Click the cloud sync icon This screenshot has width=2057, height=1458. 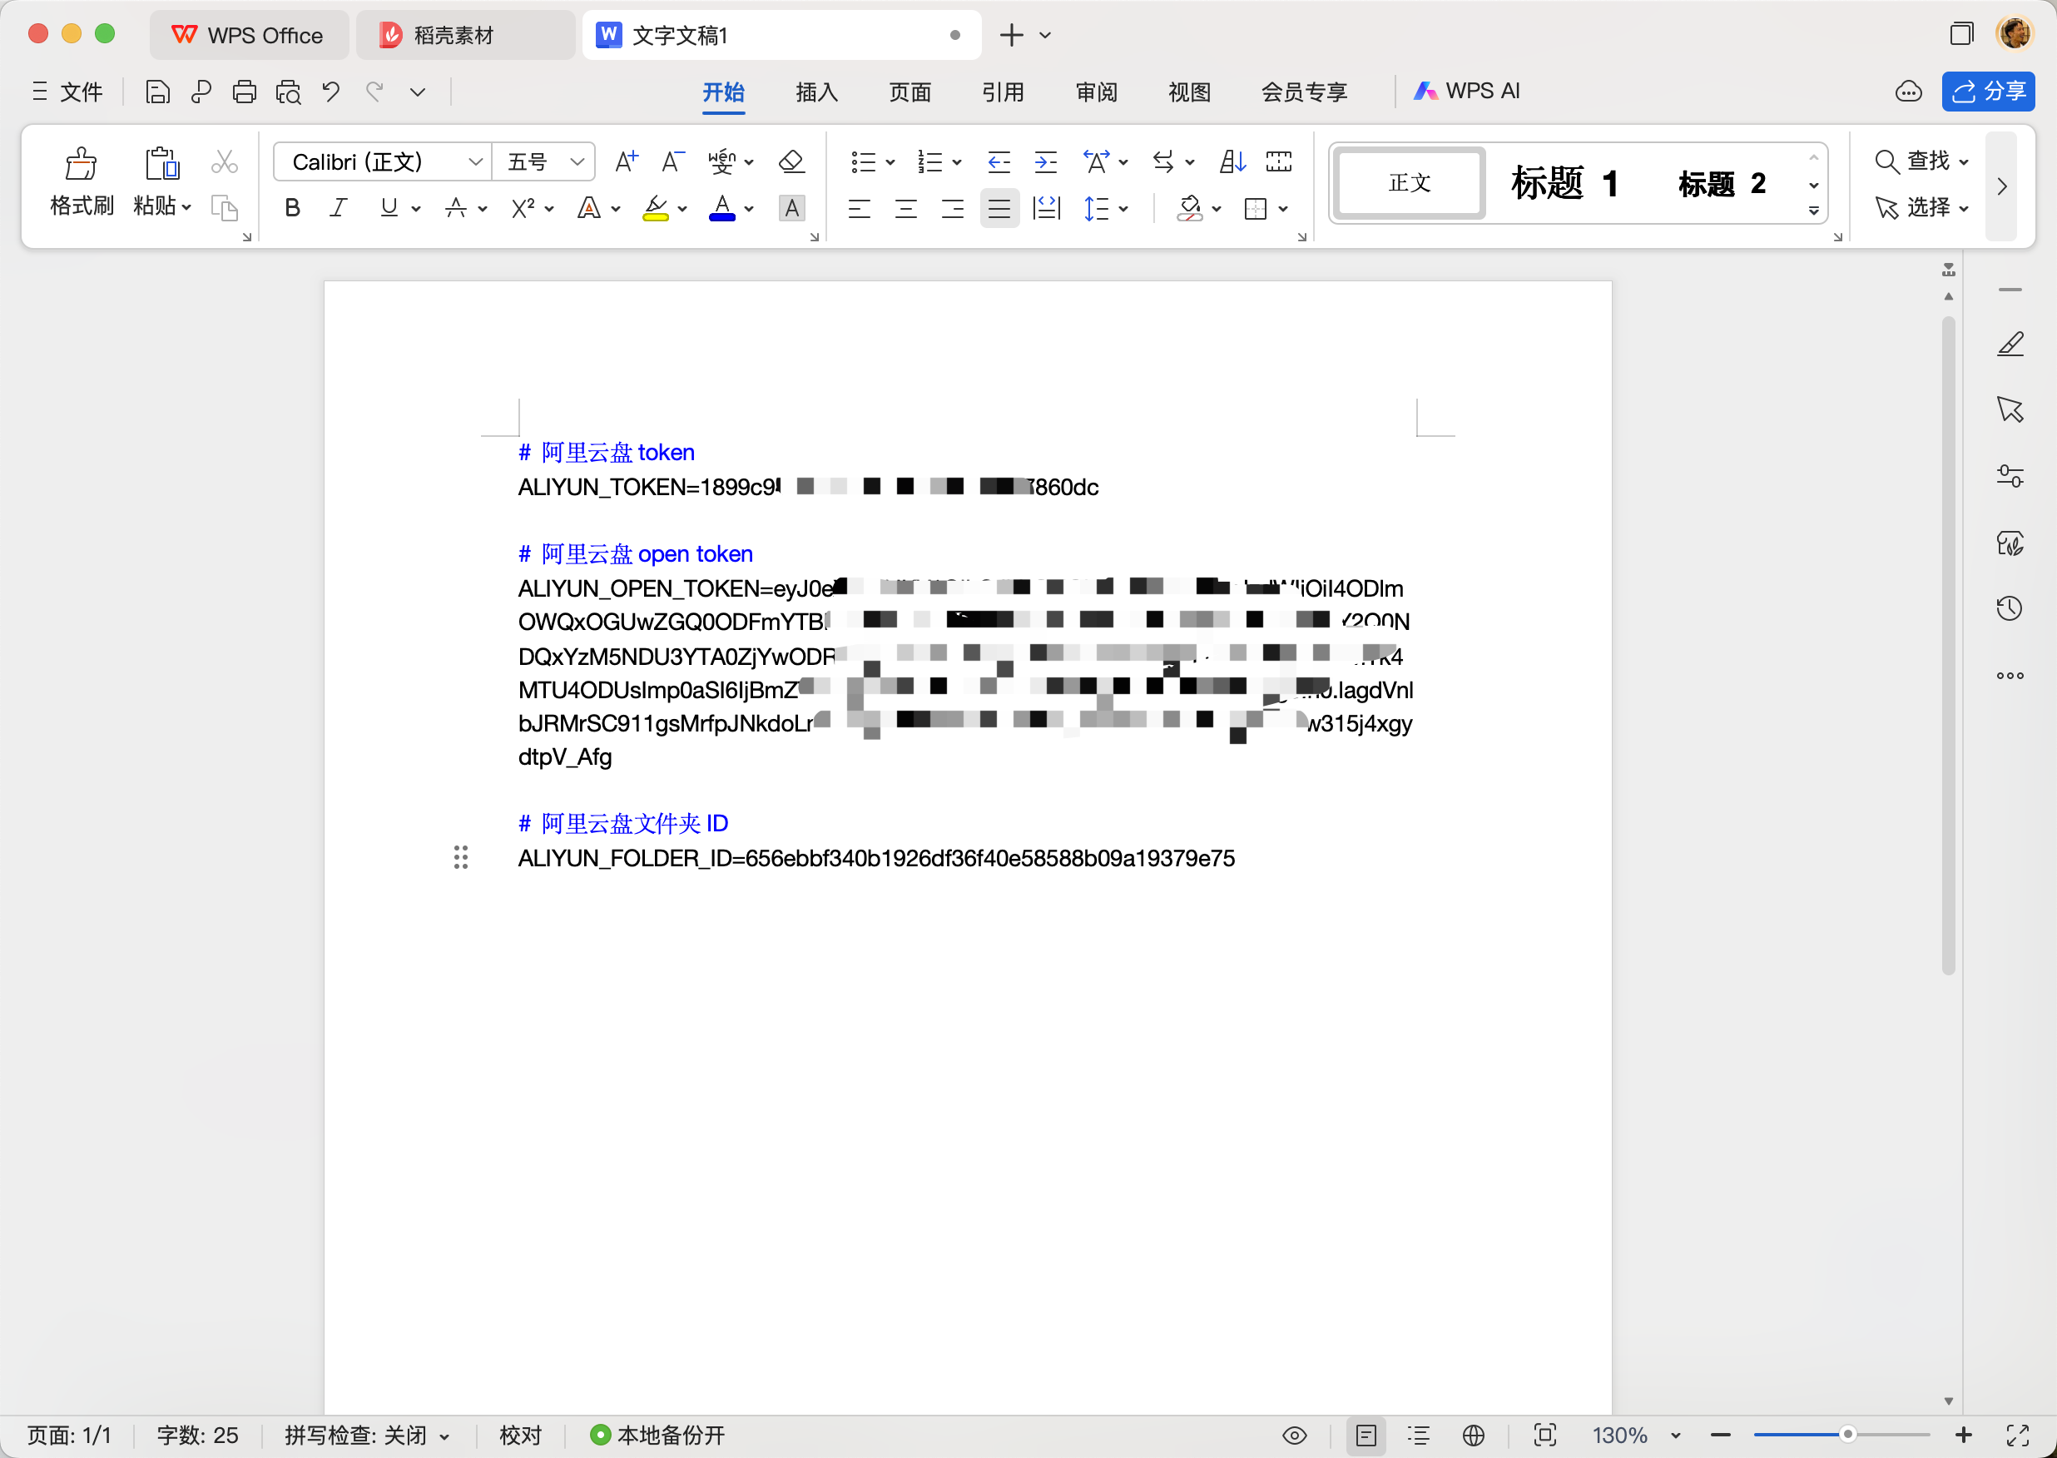(1909, 92)
